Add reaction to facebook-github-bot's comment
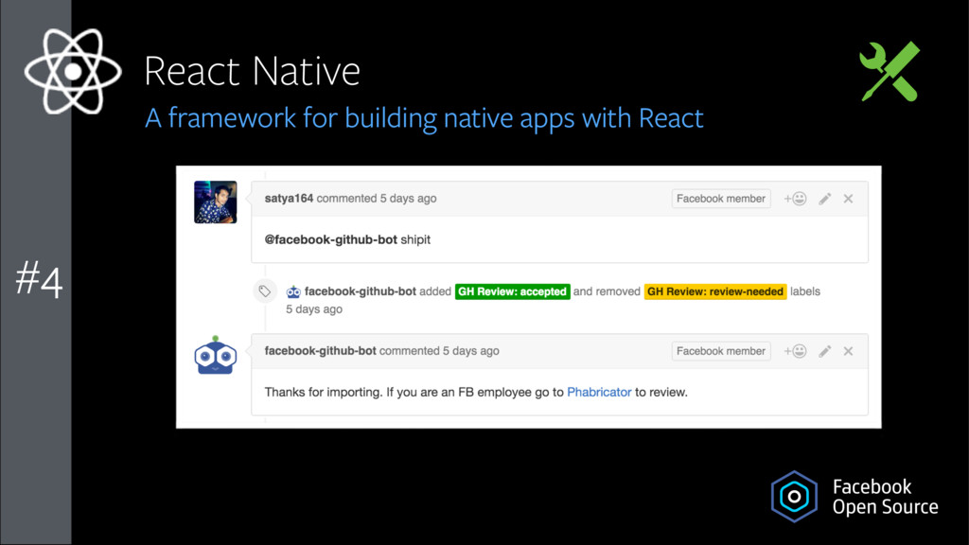Screen dimensions: 969x545 795,351
